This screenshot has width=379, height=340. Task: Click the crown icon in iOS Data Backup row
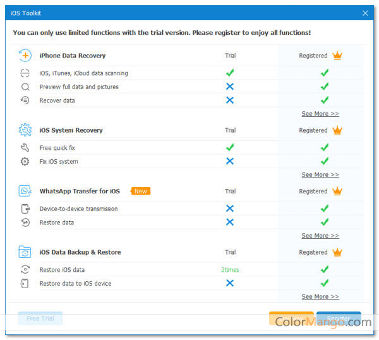pos(337,252)
